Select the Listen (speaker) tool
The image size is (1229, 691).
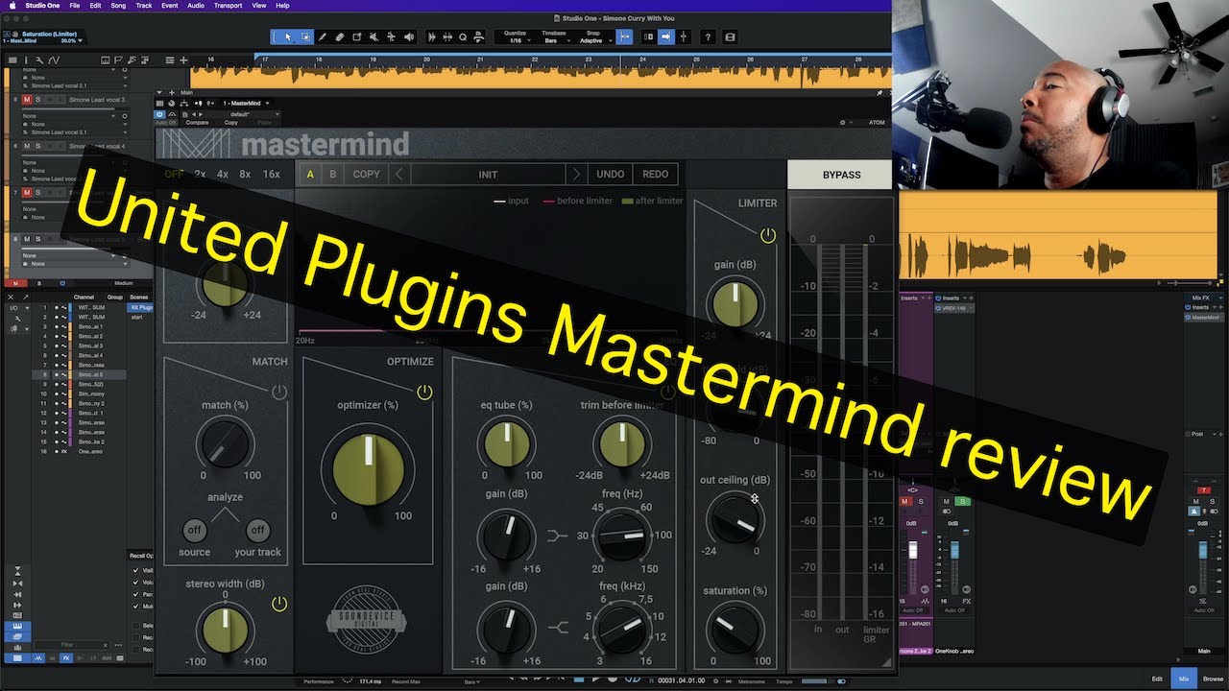point(410,37)
